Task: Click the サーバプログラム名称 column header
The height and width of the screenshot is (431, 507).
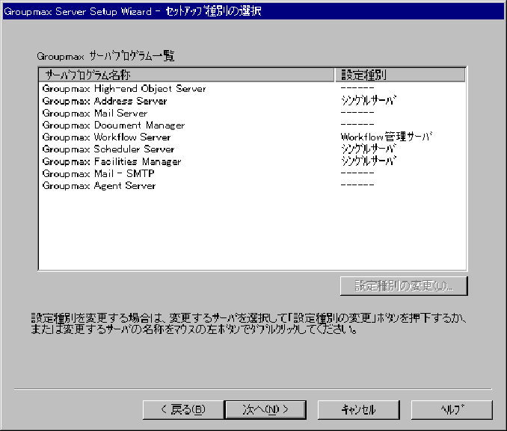Action: coord(186,75)
